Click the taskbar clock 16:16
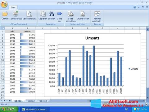Viewport: 149px width, 112px height. click(x=144, y=109)
